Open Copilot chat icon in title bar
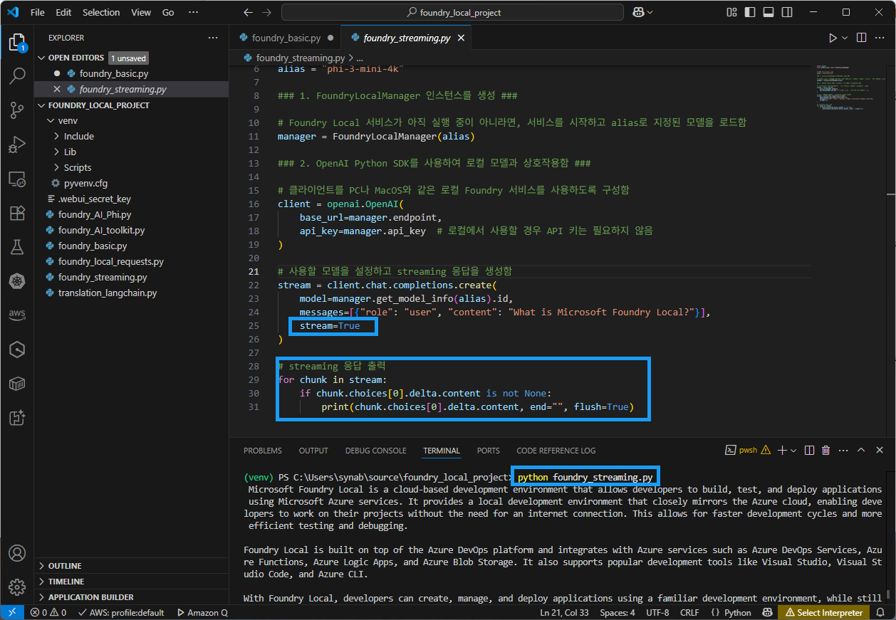This screenshot has width=896, height=620. pyautogui.click(x=639, y=12)
